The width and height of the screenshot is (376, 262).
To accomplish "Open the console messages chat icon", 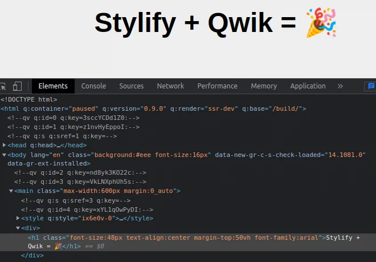I will 371,86.
